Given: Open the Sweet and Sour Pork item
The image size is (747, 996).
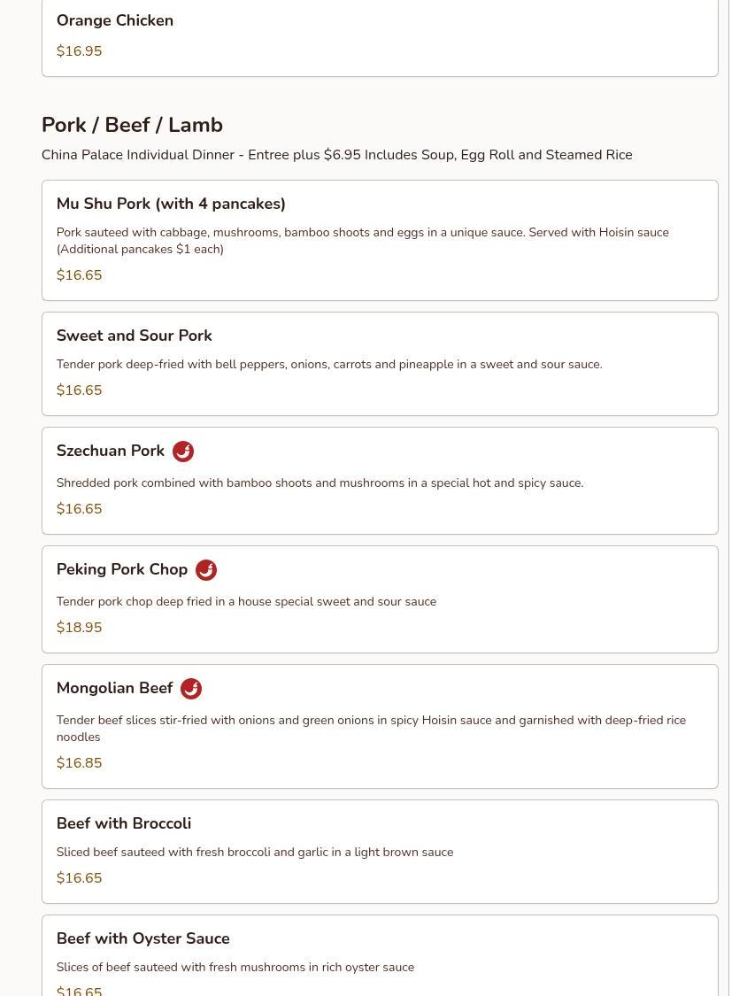Looking at the screenshot, I should (x=135, y=336).
